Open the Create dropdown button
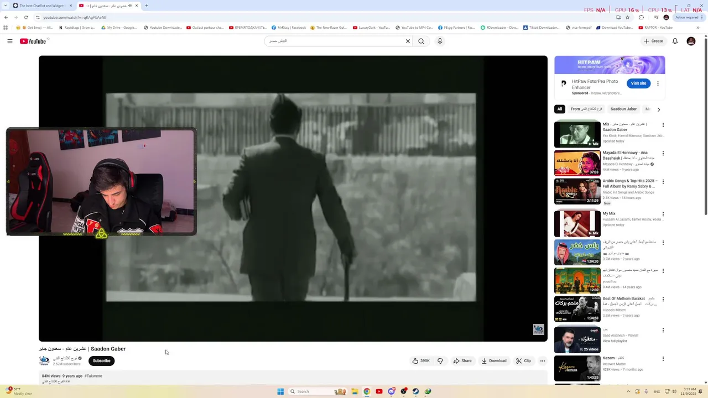Screen dimensions: 708x398 (x=653, y=41)
